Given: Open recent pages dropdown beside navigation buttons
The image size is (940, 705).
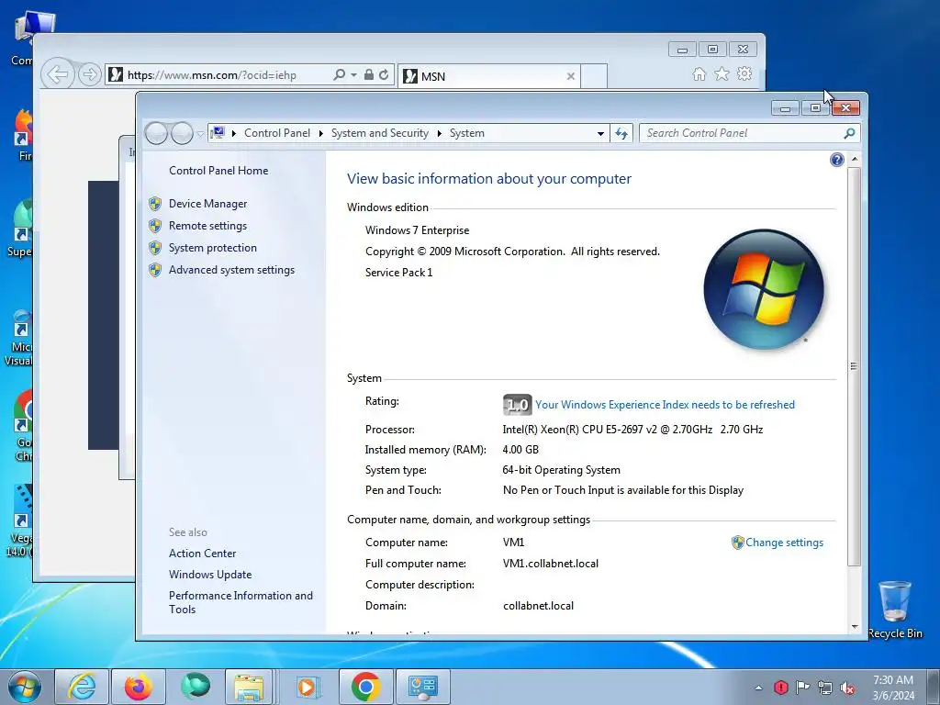Looking at the screenshot, I should tap(200, 134).
